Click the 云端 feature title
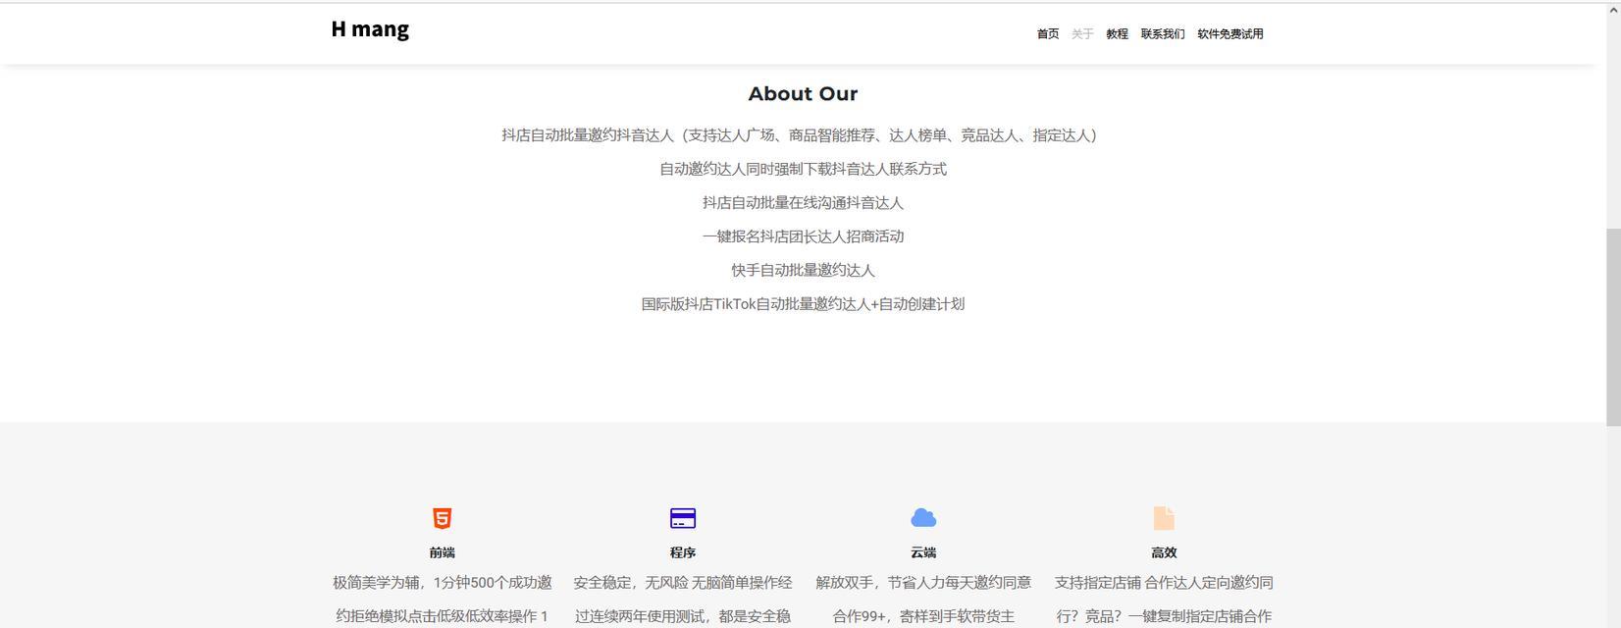The height and width of the screenshot is (628, 1621). [923, 552]
